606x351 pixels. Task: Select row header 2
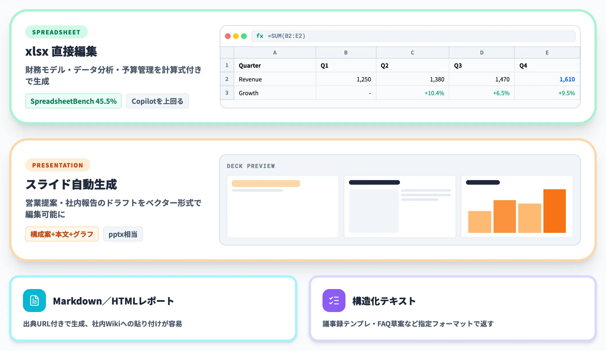[x=227, y=79]
